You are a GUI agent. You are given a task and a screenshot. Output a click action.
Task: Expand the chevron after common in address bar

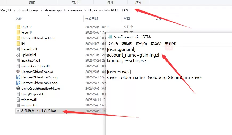coord(85,10)
